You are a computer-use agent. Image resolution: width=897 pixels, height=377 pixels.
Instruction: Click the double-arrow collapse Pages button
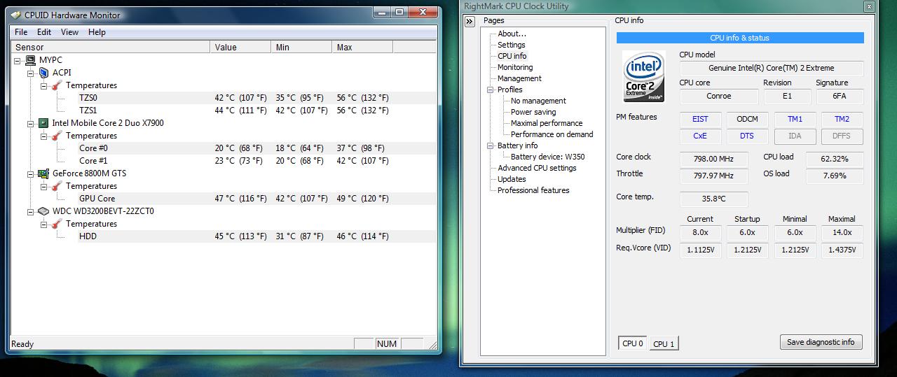(x=470, y=22)
